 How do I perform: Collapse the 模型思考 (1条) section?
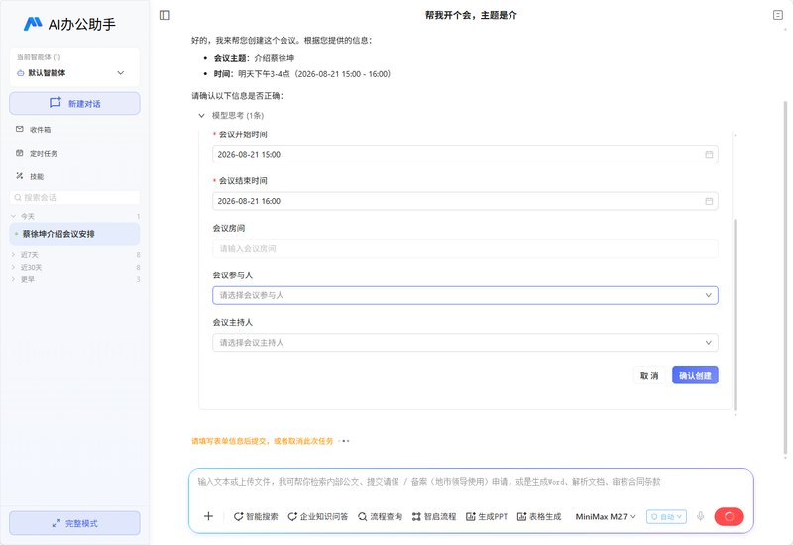point(232,115)
